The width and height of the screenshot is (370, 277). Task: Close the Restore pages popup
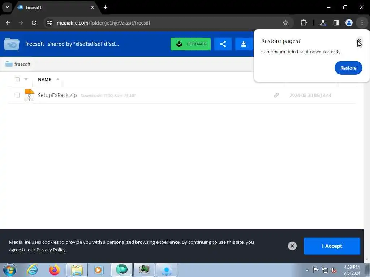(x=360, y=41)
